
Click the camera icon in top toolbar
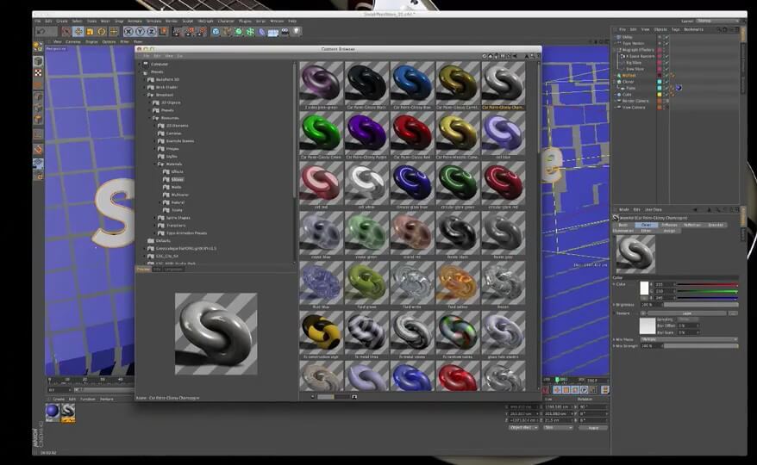pyautogui.click(x=284, y=32)
